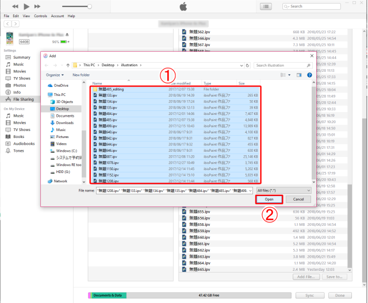Toggle the preview pane icon
The image size is (368, 303).
pos(299,75)
